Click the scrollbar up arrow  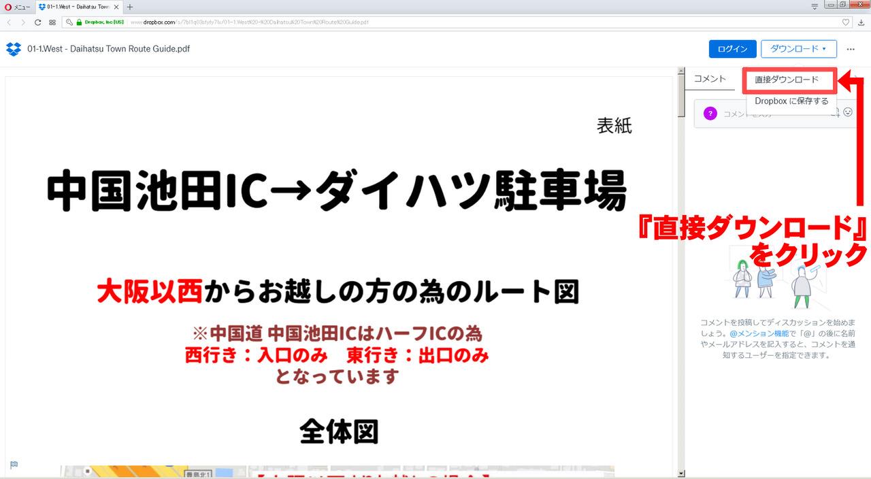pos(681,72)
